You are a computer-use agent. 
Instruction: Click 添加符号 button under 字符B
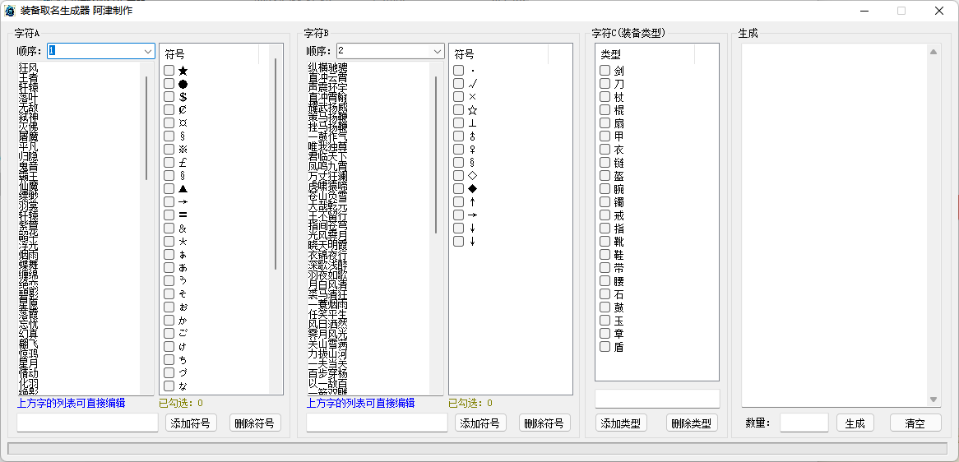pyautogui.click(x=480, y=423)
